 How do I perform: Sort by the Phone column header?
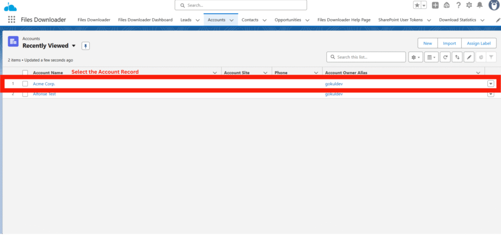281,72
